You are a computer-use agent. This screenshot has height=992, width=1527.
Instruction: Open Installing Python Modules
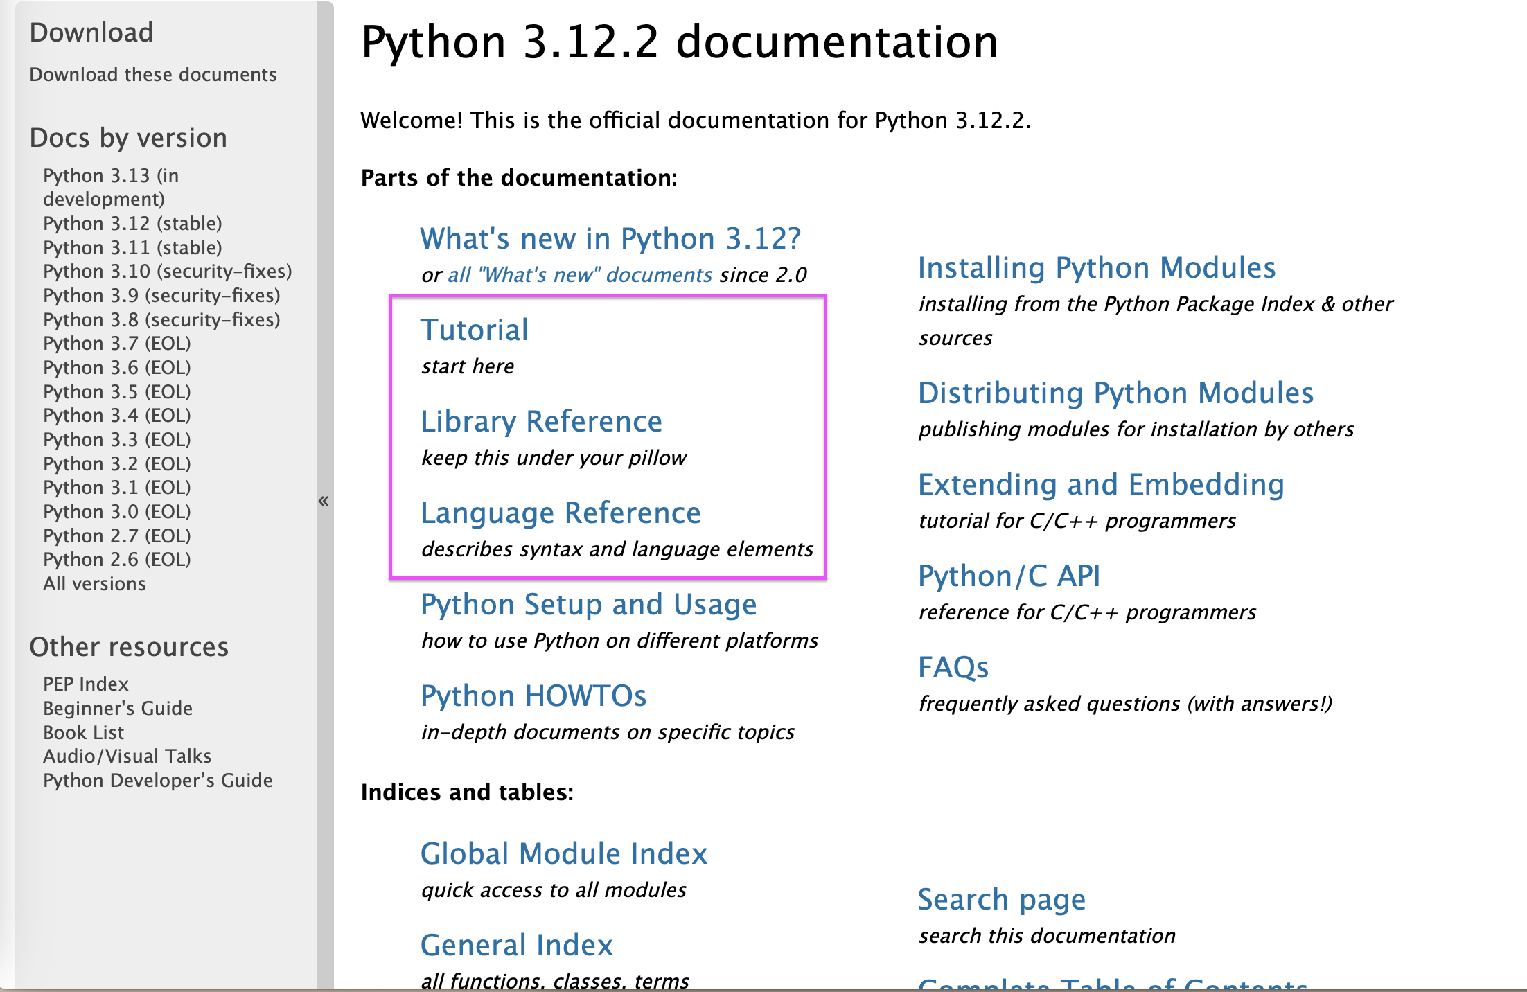(x=1096, y=268)
